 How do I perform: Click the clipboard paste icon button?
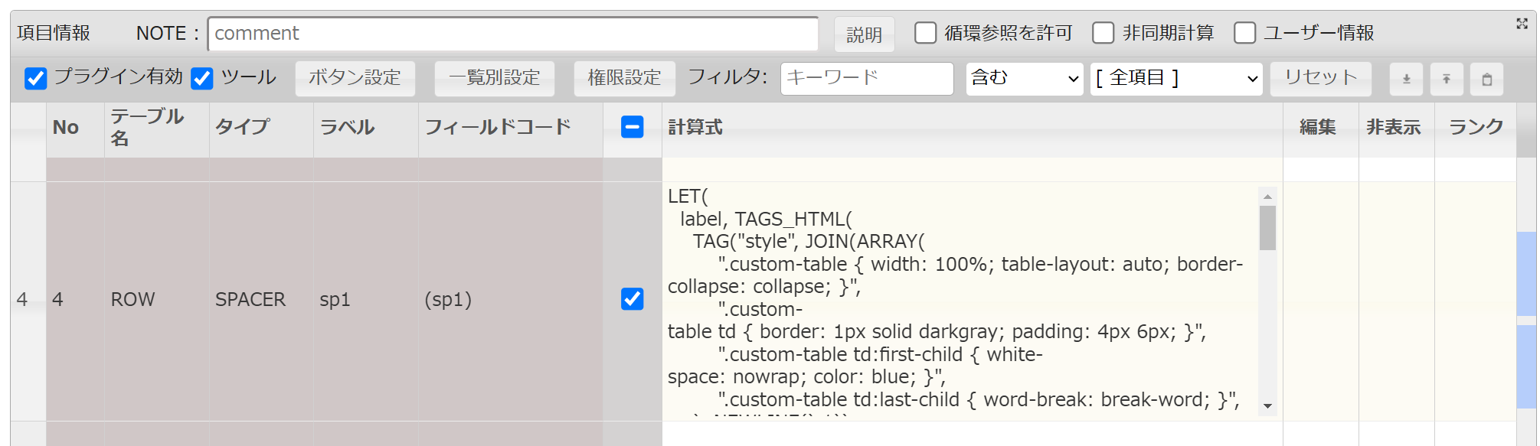(x=1486, y=79)
